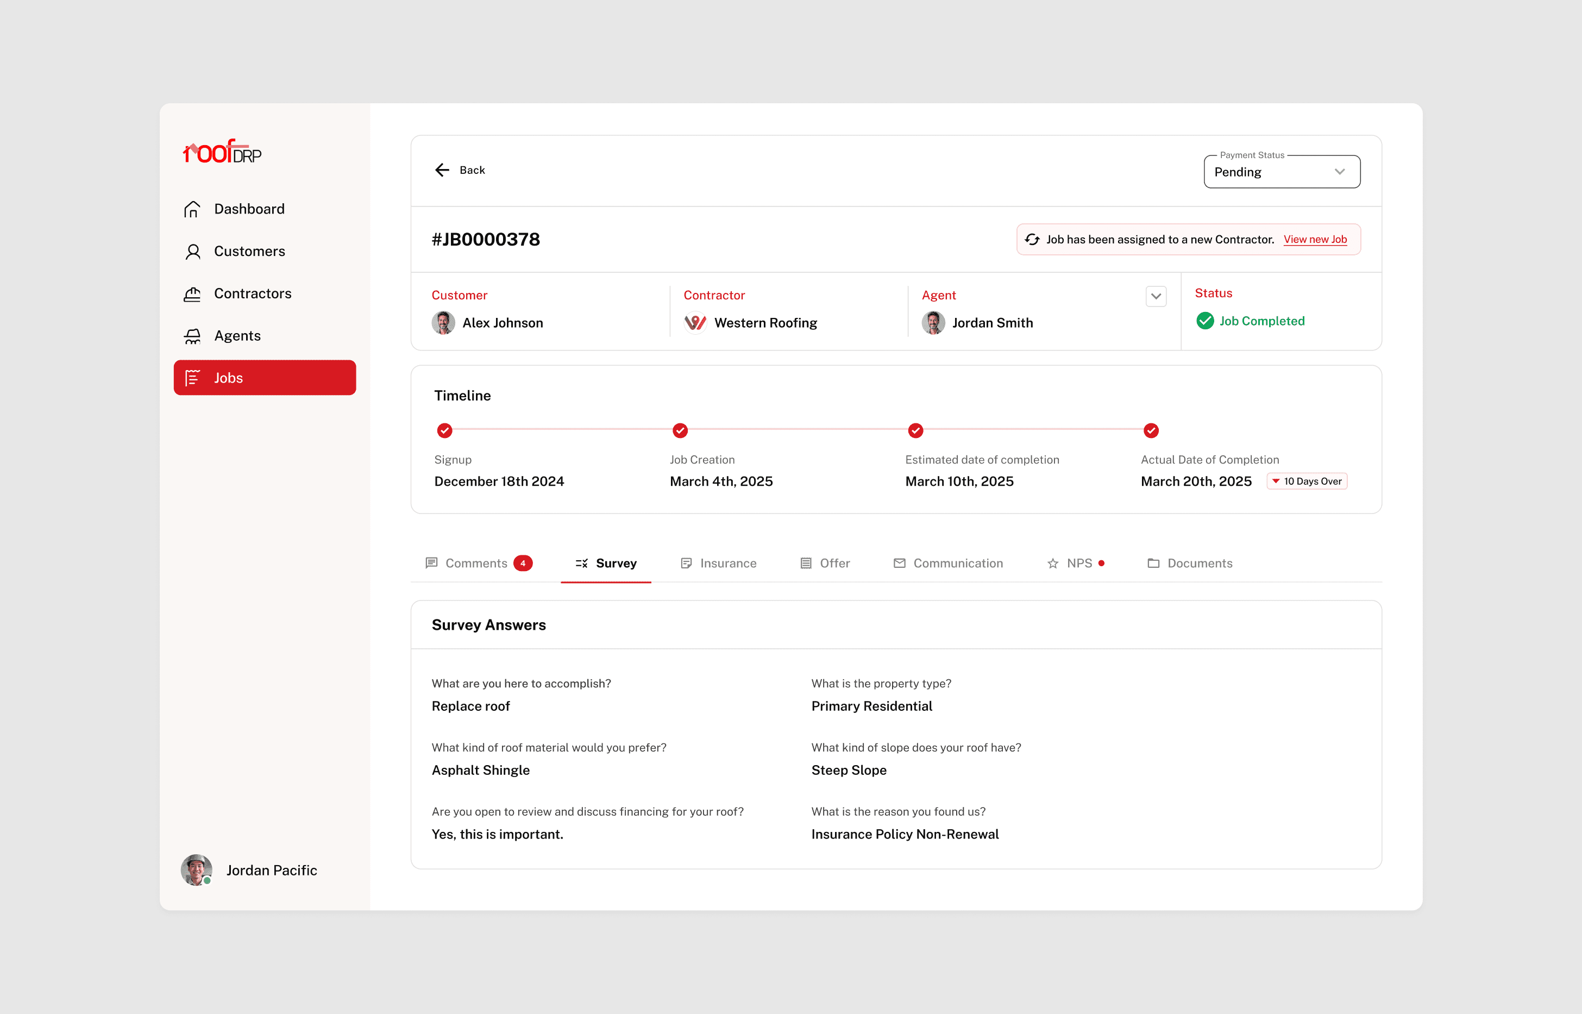This screenshot has height=1014, width=1582.
Task: Click Jordan Pacific's profile avatar
Action: [x=196, y=870]
